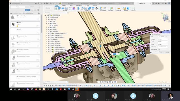The height and width of the screenshot is (101, 180).
Task: Switch to the Surface ribbon tab
Action: pyautogui.click(x=64, y=6)
